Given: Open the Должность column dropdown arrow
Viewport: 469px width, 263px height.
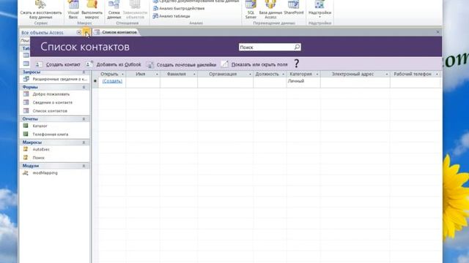Looking at the screenshot, I should tap(284, 75).
